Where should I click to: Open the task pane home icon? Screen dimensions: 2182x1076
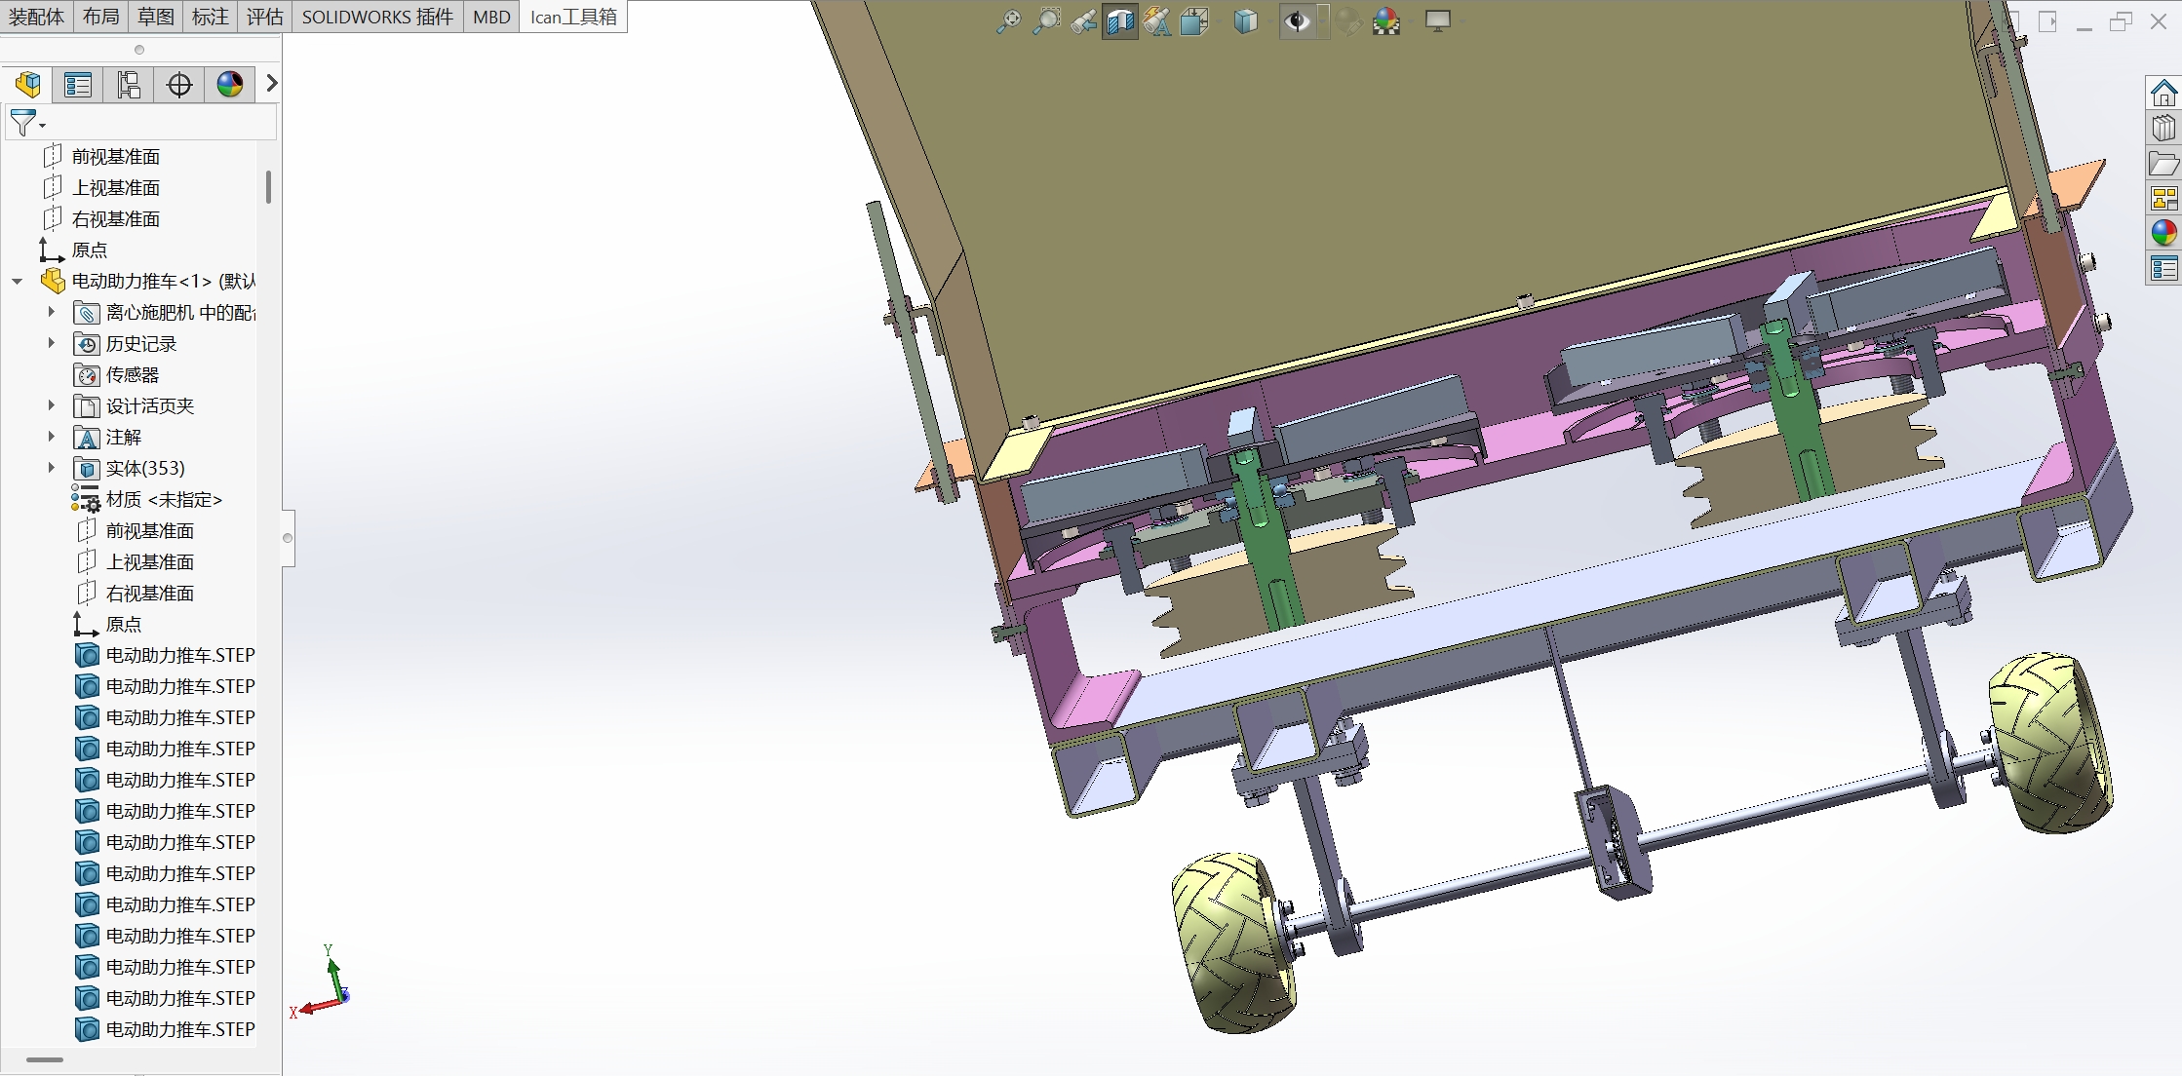[x=2163, y=94]
